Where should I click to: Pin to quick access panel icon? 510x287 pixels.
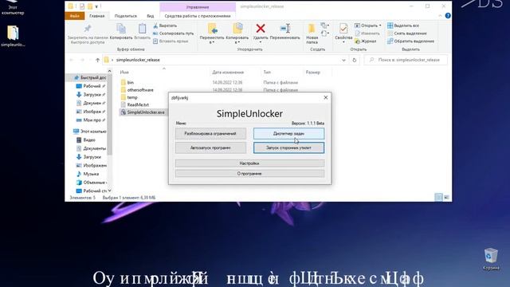click(x=87, y=29)
